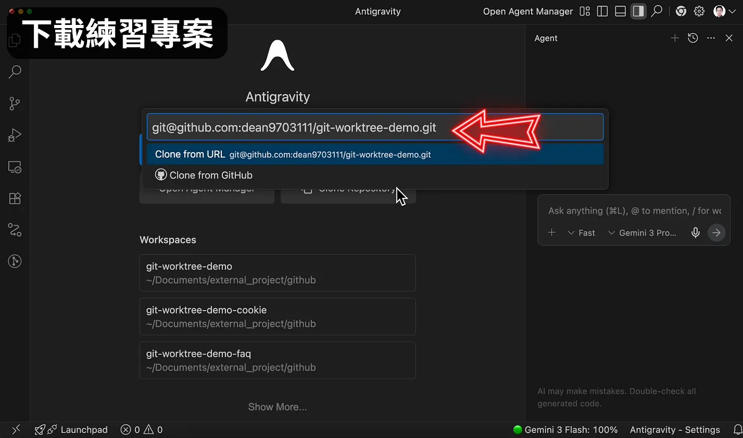Open the Source Control view
Screen dimensions: 743x438
[15, 104]
